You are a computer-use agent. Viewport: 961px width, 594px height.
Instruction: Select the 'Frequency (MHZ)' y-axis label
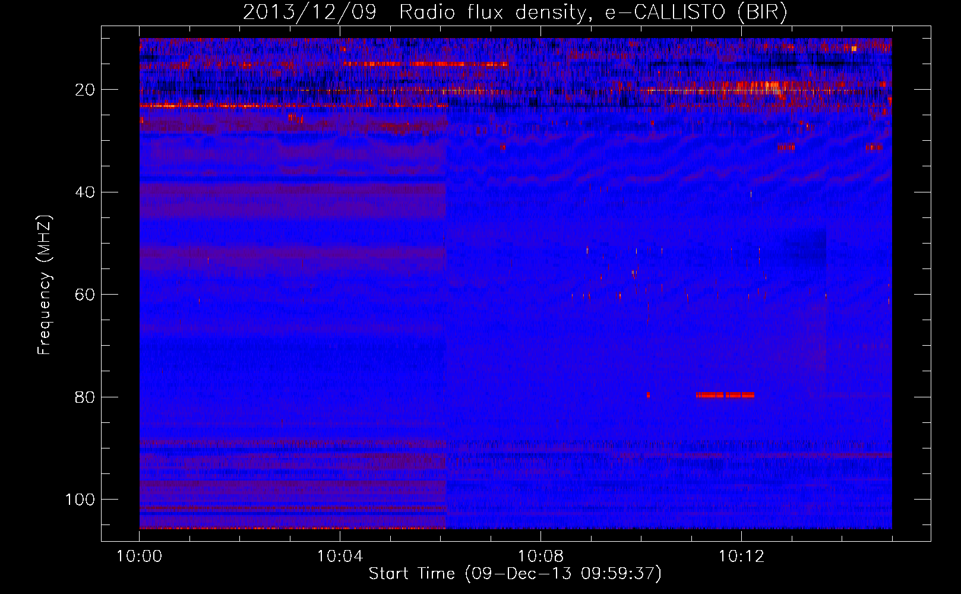point(45,285)
